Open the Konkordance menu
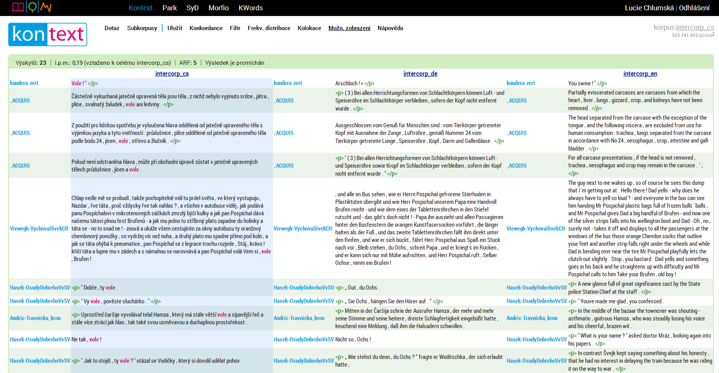Image resolution: width=719 pixels, height=373 pixels. click(206, 28)
